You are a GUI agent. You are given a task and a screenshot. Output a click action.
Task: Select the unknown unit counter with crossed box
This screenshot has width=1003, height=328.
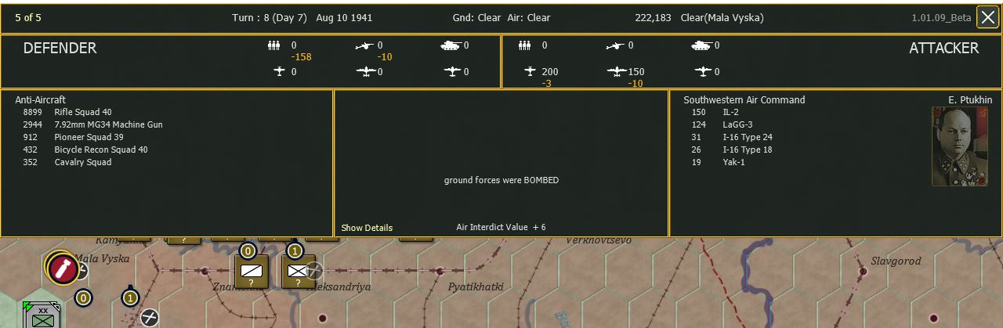[298, 272]
